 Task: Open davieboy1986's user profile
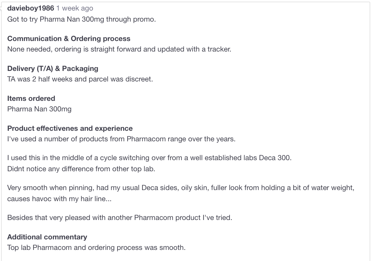(x=31, y=8)
